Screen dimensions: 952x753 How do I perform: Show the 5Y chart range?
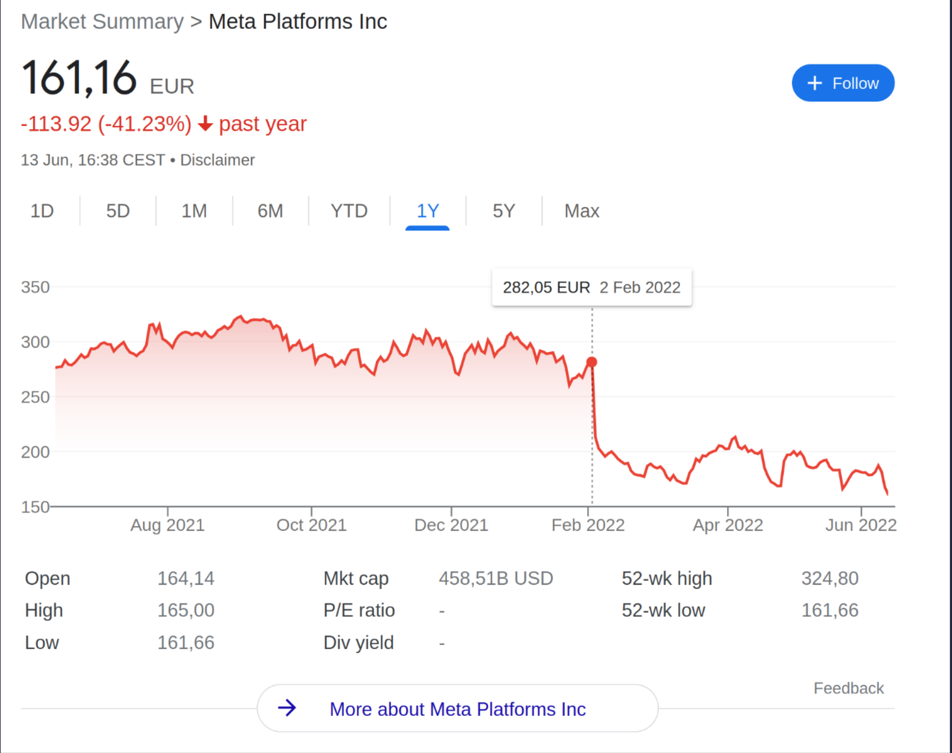pos(503,211)
